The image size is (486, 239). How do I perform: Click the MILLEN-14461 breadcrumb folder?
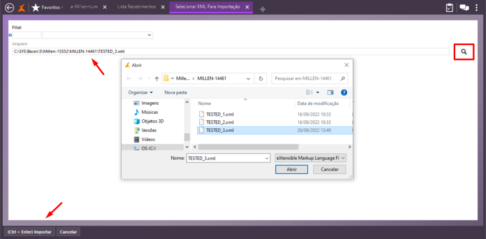tap(212, 78)
